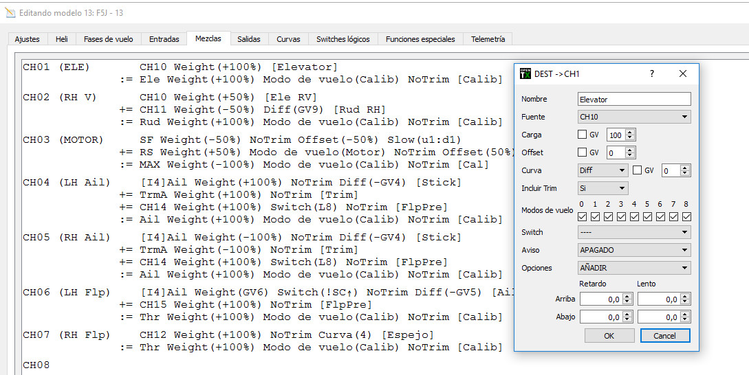Click the help question mark button
Image resolution: width=749 pixels, height=375 pixels.
pyautogui.click(x=652, y=73)
